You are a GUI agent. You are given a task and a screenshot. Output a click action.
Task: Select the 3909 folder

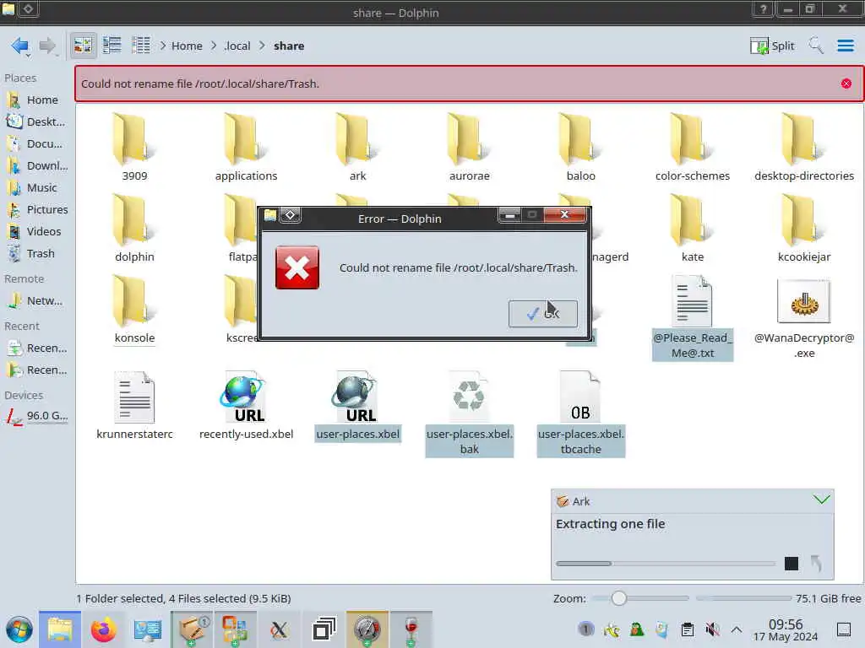[x=134, y=148]
